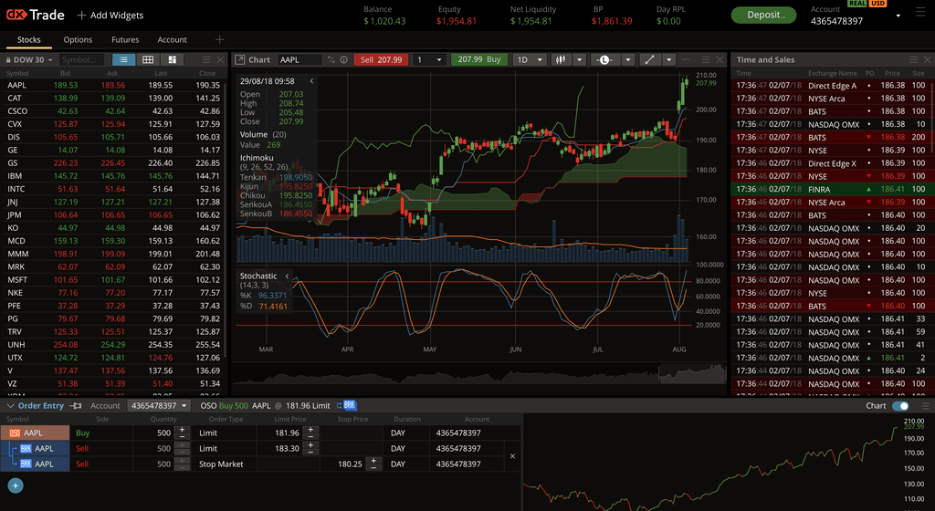Increase limit price 181.96
This screenshot has height=511, width=935.
point(310,430)
